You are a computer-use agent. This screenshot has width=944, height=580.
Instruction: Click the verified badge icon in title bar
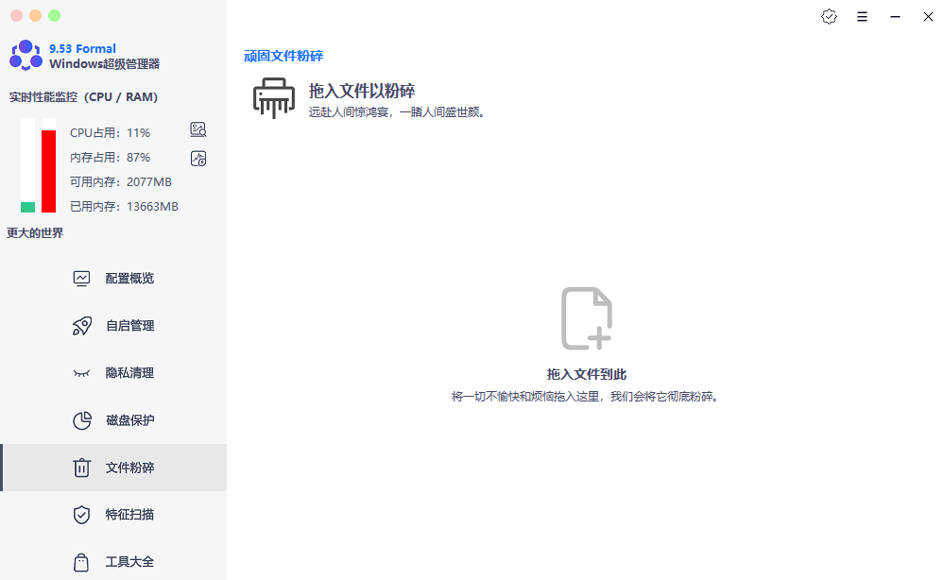pos(829,17)
